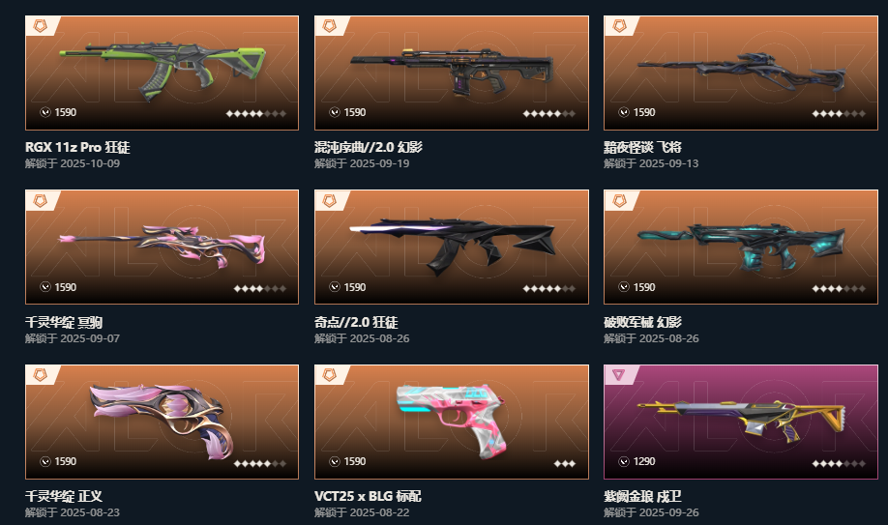
Task: Select the black 奇点//2.0 狂徒 rifle image
Action: pos(452,246)
